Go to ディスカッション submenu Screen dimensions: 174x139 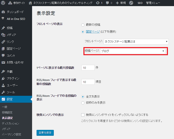(10, 123)
